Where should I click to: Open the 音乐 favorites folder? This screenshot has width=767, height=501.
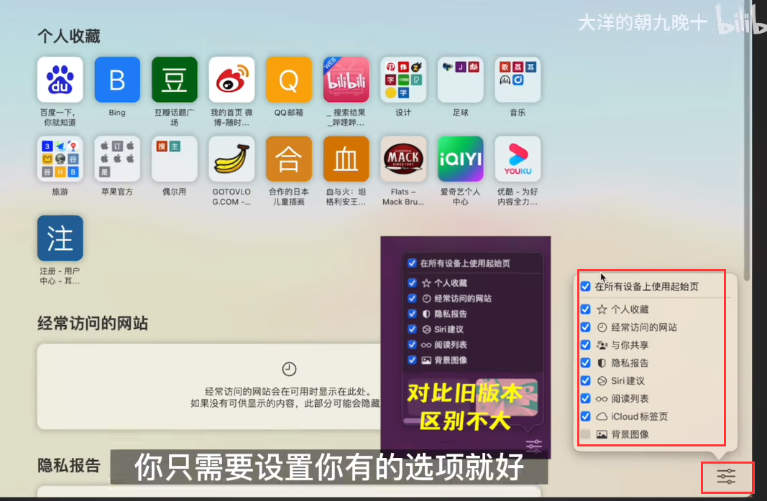tap(518, 80)
